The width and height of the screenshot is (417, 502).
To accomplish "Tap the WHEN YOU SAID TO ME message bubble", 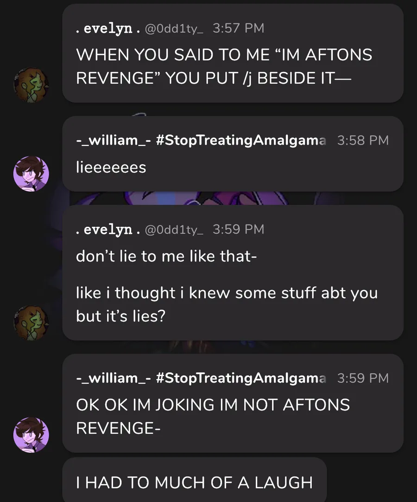I will [x=233, y=53].
